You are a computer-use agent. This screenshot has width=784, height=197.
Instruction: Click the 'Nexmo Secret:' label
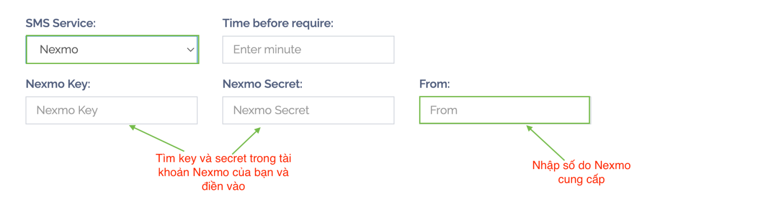click(262, 84)
